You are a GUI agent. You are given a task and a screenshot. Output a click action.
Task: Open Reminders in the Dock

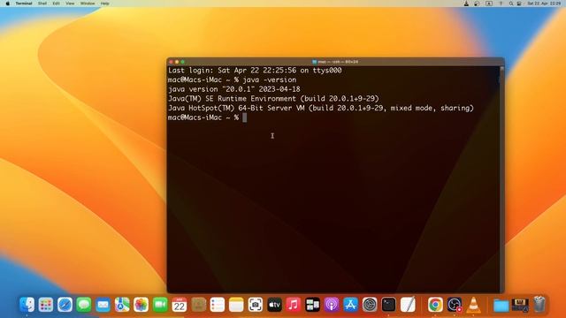tap(218, 305)
